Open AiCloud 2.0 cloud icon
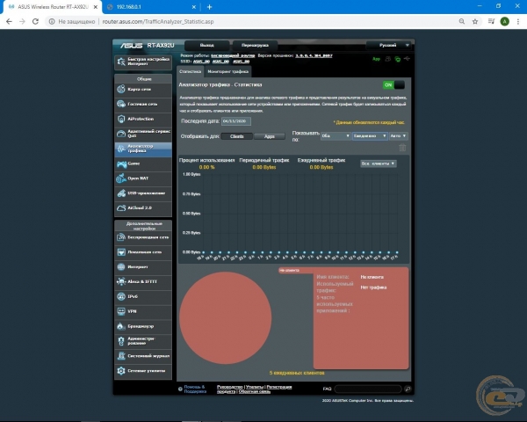 point(121,208)
